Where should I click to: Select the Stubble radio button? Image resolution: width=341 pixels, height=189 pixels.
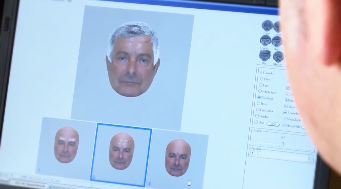[257, 116]
